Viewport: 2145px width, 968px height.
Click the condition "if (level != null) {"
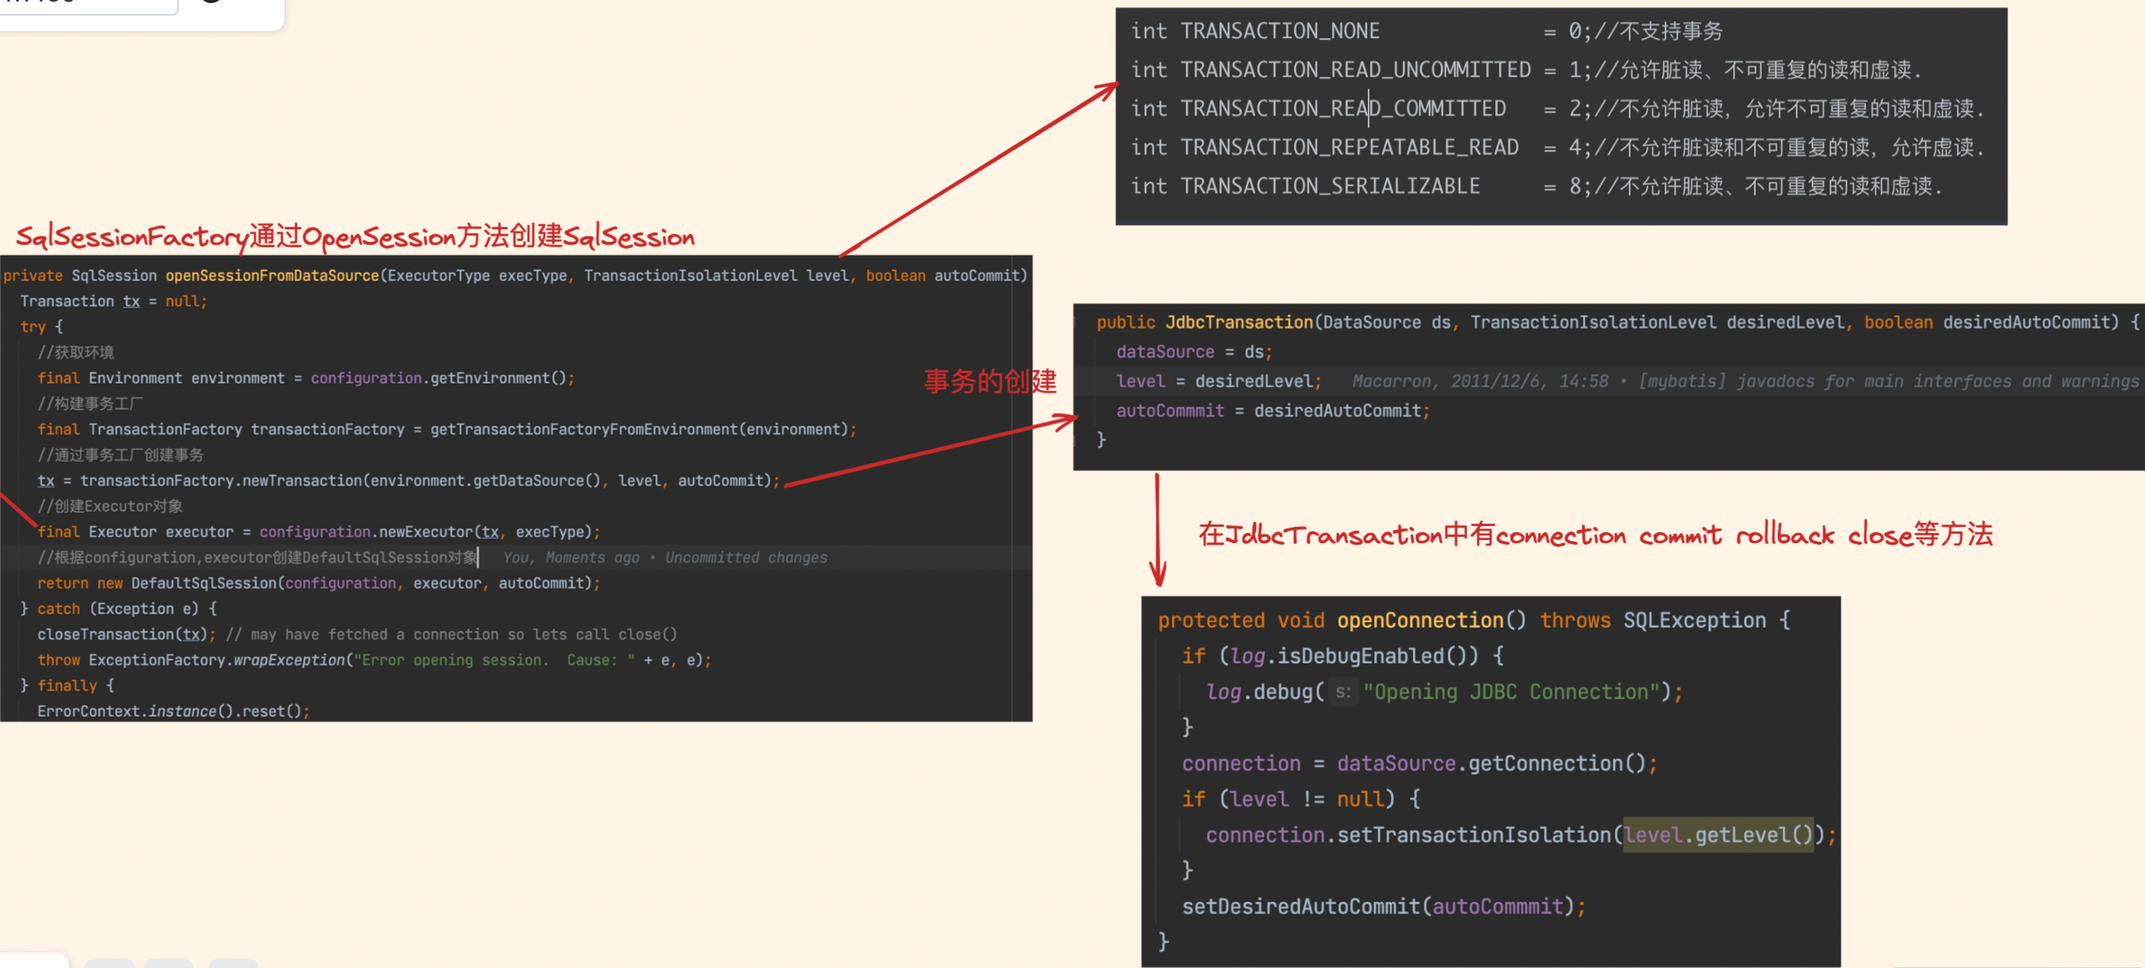point(1302,800)
